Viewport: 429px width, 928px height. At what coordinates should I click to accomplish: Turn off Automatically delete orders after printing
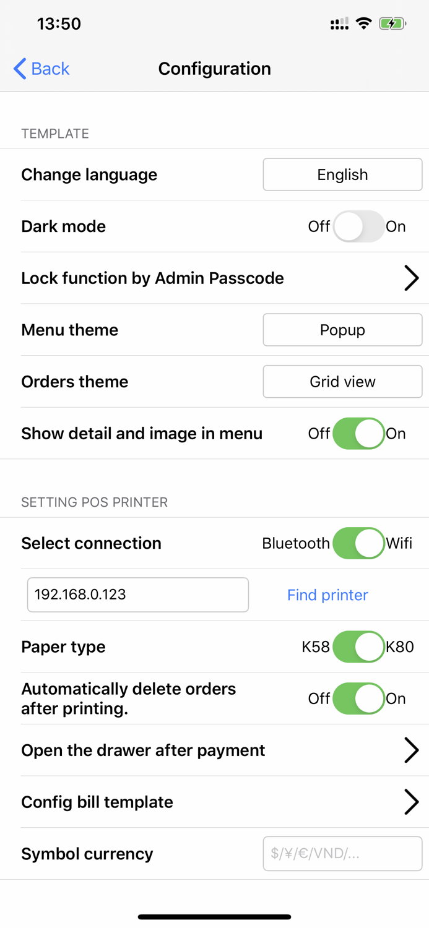coord(358,698)
